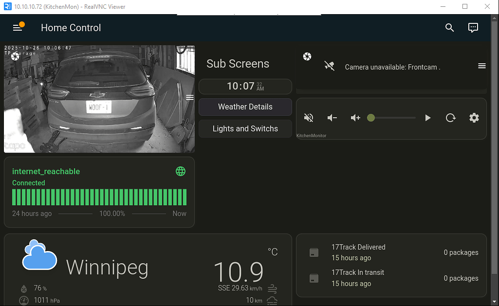The width and height of the screenshot is (499, 306).
Task: Open the garage camera overflow menu
Action: [x=190, y=97]
